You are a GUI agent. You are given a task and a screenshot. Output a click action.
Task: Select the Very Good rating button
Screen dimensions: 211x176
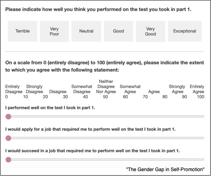150,31
